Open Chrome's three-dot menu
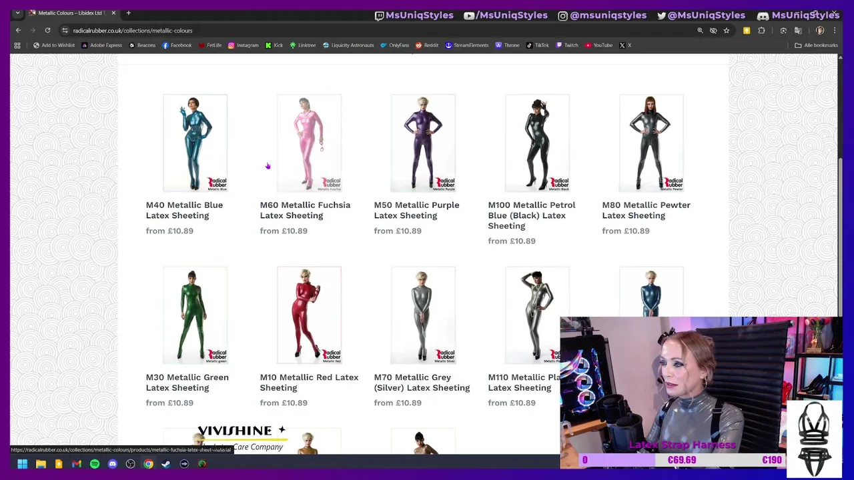The width and height of the screenshot is (854, 480). (835, 30)
